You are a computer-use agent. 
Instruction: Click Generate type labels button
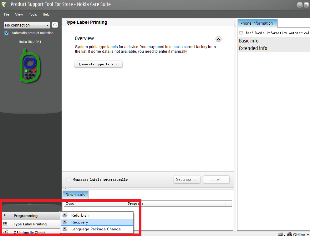pos(98,64)
